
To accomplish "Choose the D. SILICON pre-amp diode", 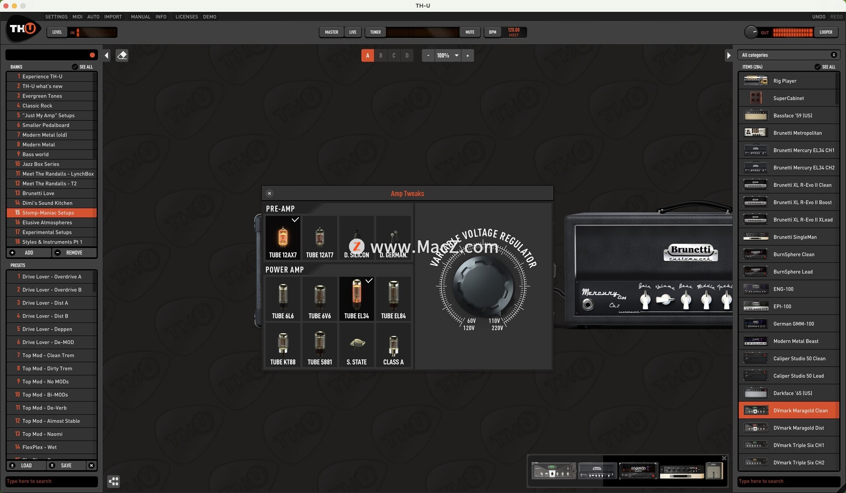I will pos(356,238).
